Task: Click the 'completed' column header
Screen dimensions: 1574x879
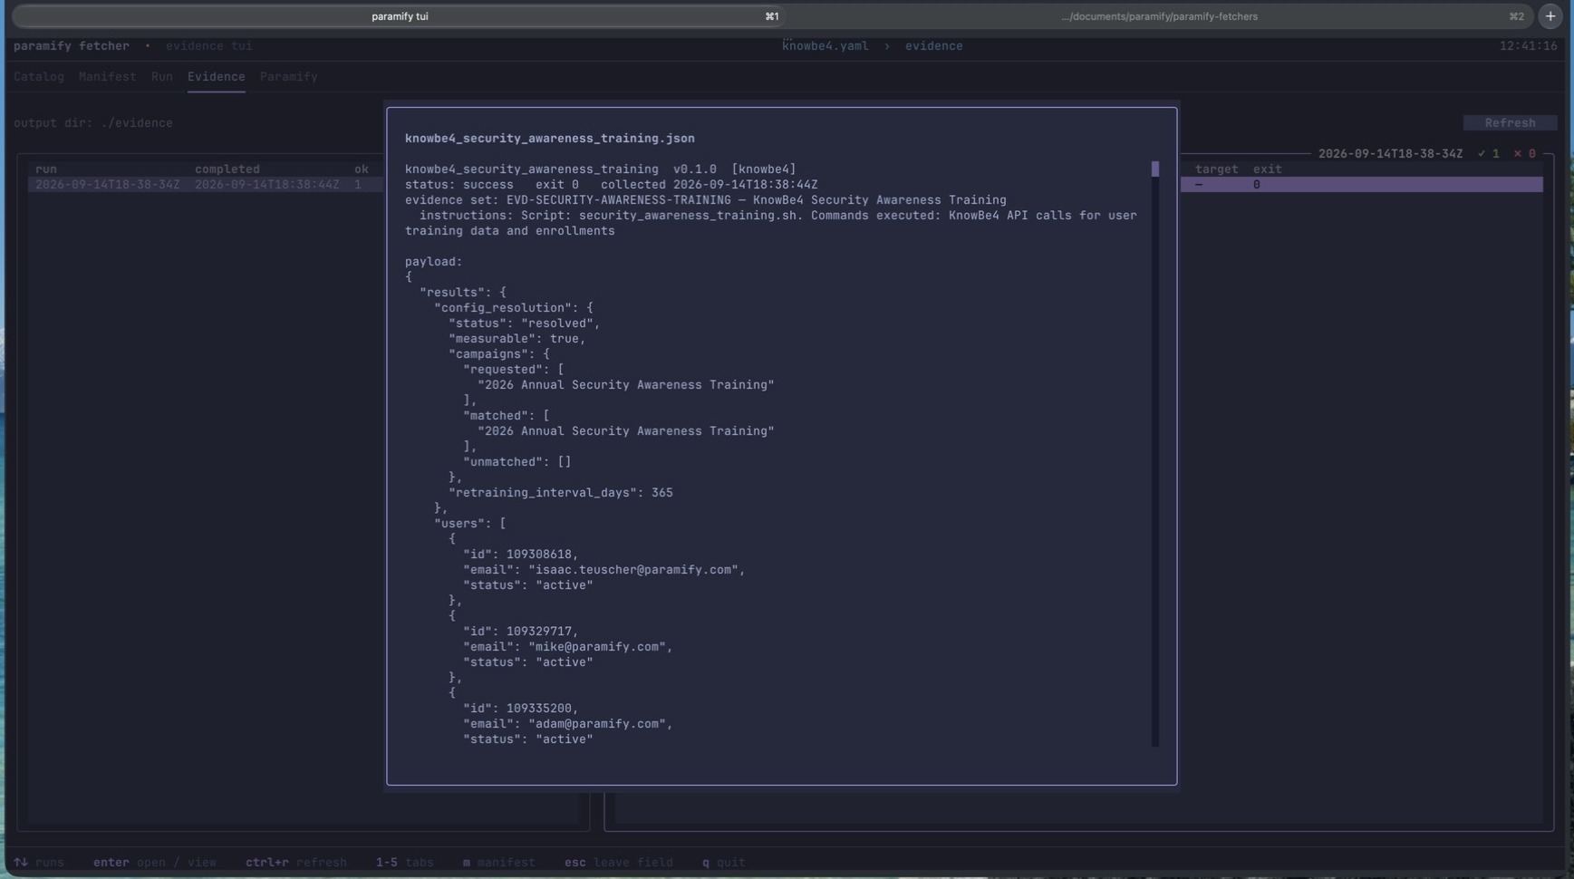Action: click(x=227, y=169)
